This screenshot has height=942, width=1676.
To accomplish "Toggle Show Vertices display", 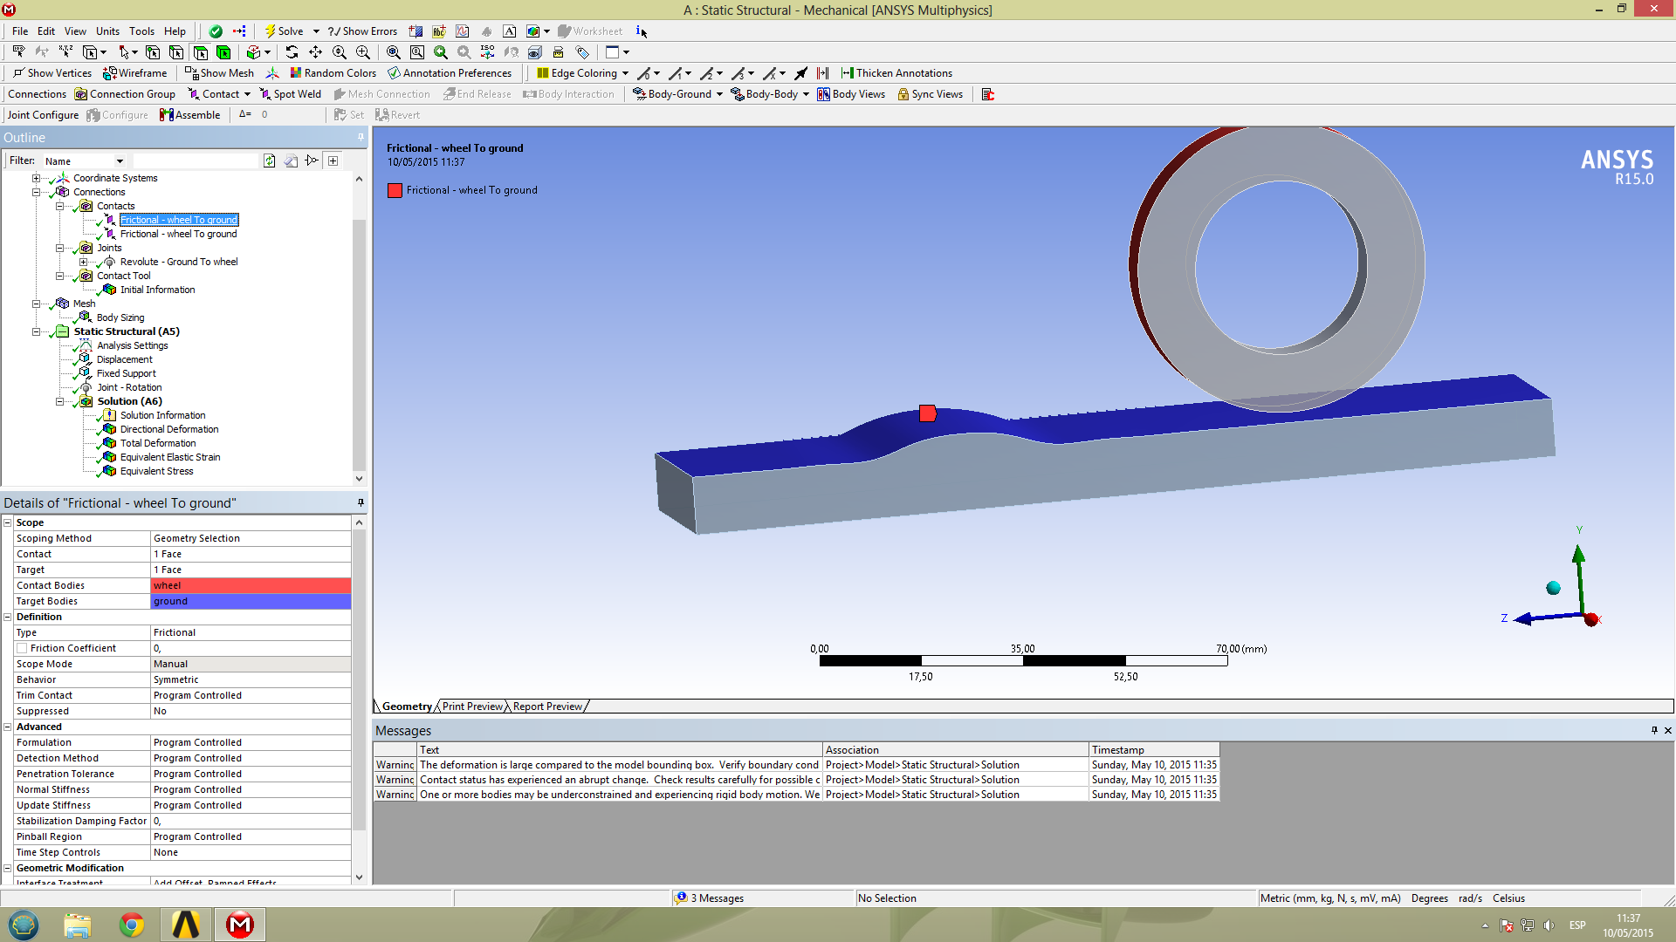I will point(52,73).
